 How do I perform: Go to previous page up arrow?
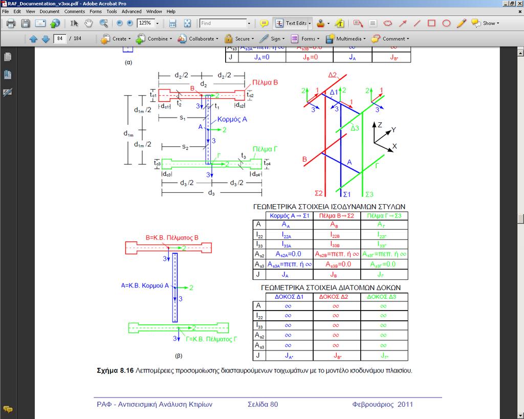pyautogui.click(x=33, y=39)
